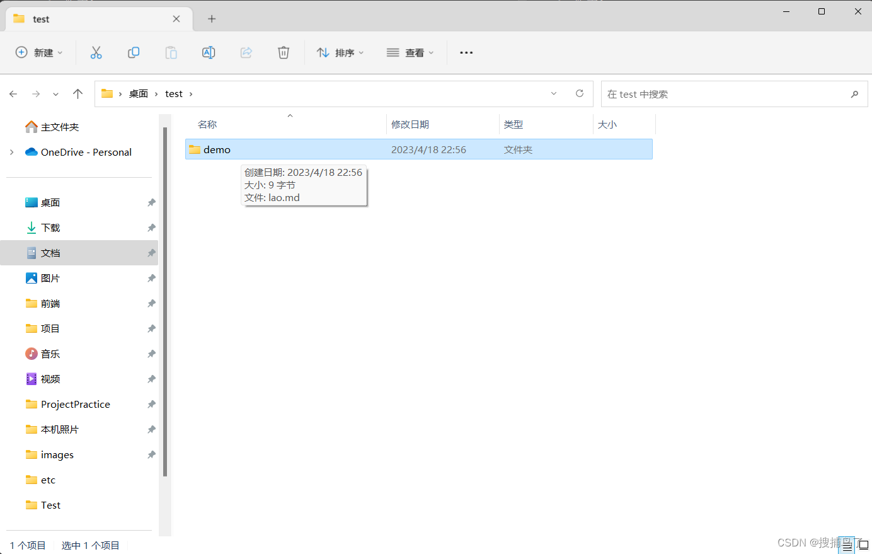This screenshot has width=872, height=554.
Task: Switch to large icons view in status bar
Action: pyautogui.click(x=863, y=546)
